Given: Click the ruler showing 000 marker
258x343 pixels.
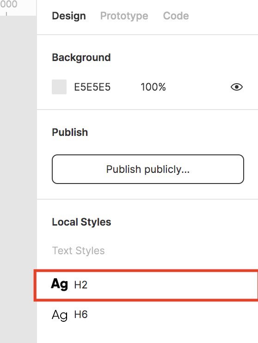Looking at the screenshot, I should click(9, 4).
